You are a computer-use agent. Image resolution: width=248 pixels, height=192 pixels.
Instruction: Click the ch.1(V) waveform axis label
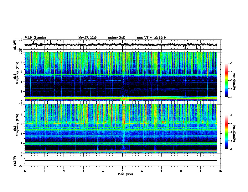pyautogui.click(x=15, y=45)
